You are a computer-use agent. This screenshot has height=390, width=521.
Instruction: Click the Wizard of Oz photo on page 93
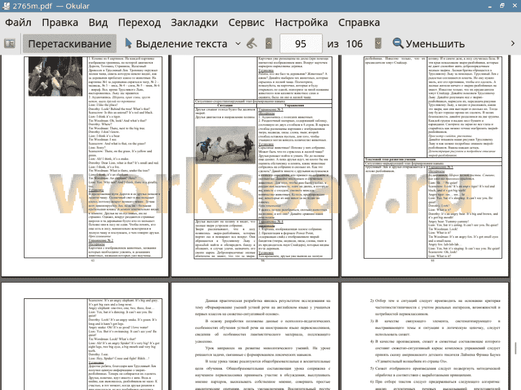55,77
